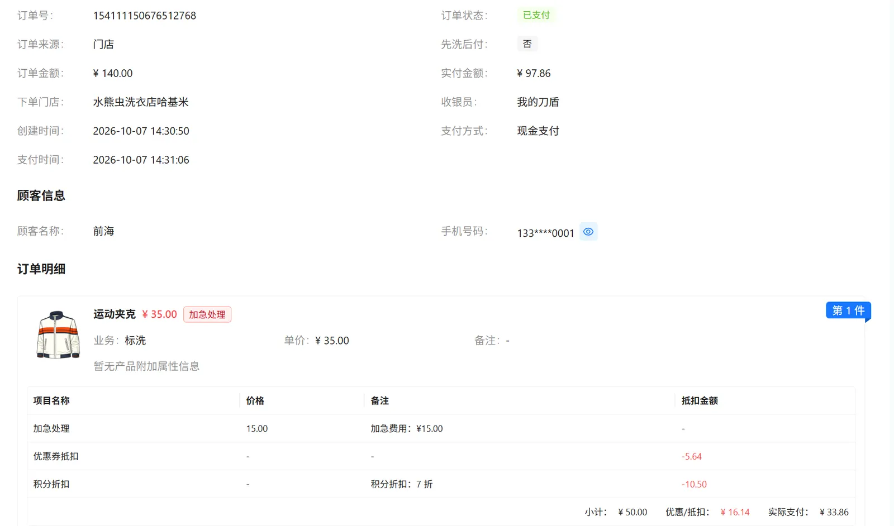Viewport: 894px width, 526px height.
Task: Click coupon deduction amount -5.64
Action: (692, 457)
